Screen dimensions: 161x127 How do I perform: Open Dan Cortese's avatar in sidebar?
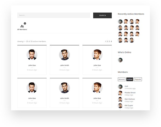tap(120, 100)
